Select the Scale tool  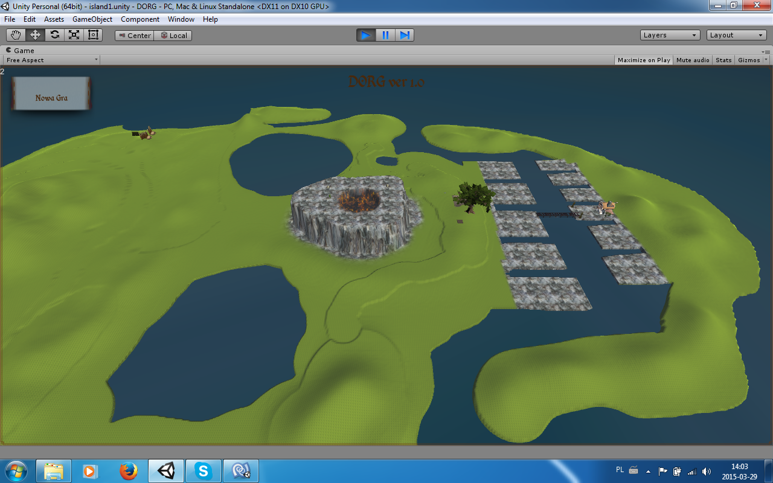click(x=74, y=35)
